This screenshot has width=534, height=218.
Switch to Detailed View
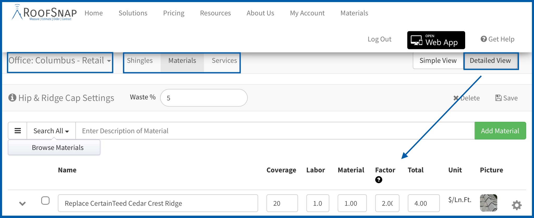[x=490, y=60]
